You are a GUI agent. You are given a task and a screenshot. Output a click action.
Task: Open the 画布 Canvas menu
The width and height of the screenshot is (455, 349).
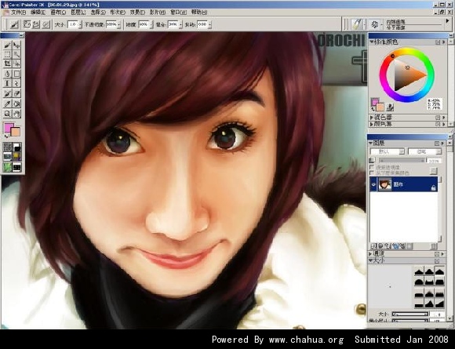pos(58,13)
